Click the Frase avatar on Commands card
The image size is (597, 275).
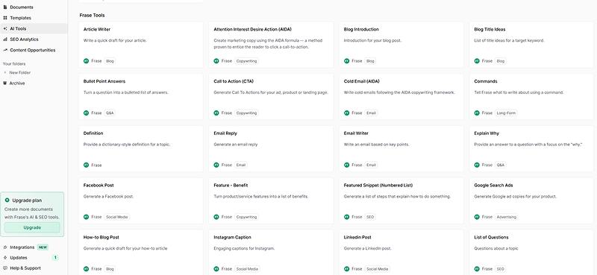coord(477,113)
